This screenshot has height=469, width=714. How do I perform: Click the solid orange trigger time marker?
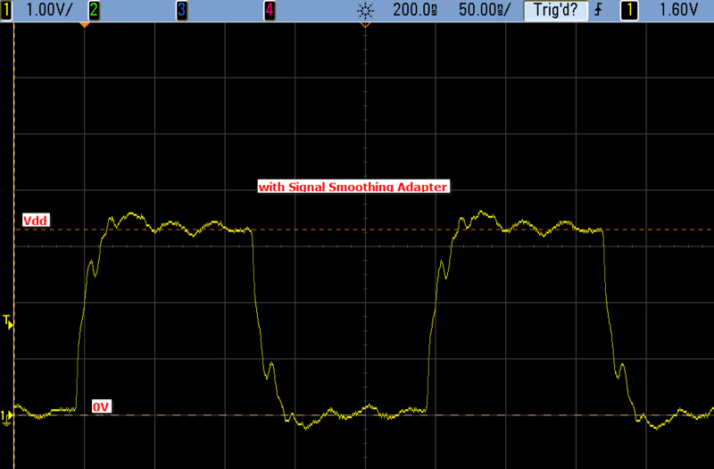tap(84, 25)
